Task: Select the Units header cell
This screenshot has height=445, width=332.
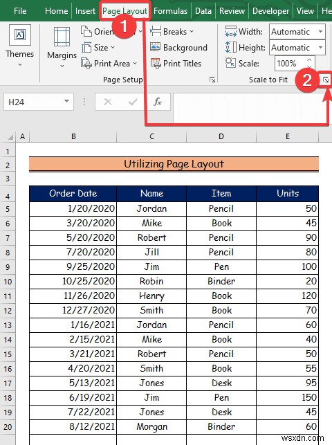Action: point(288,194)
